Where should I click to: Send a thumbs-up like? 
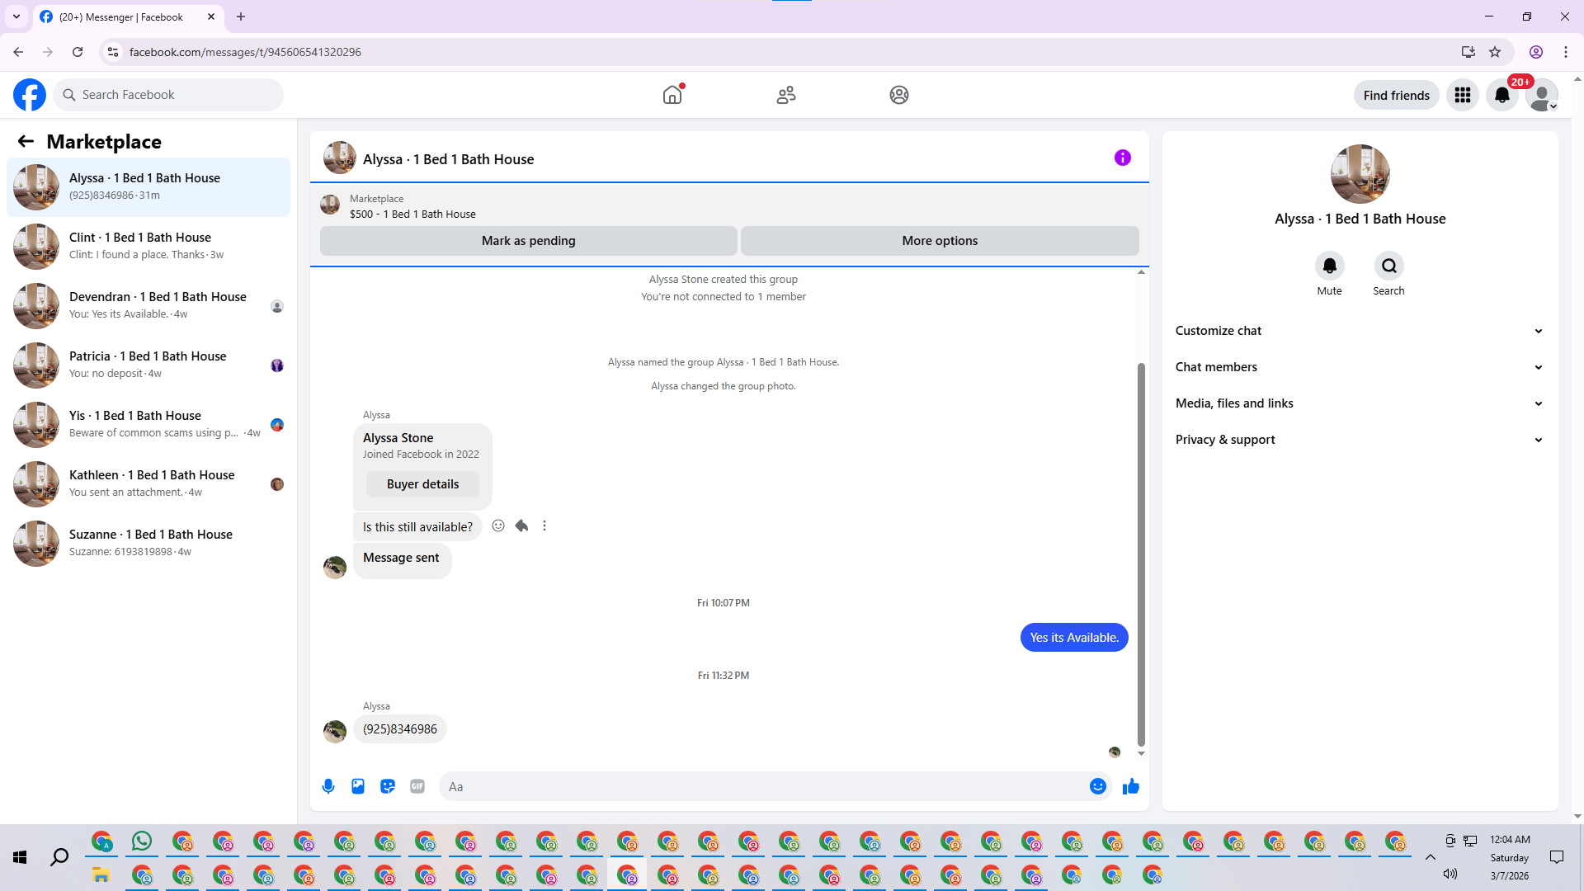point(1131,786)
